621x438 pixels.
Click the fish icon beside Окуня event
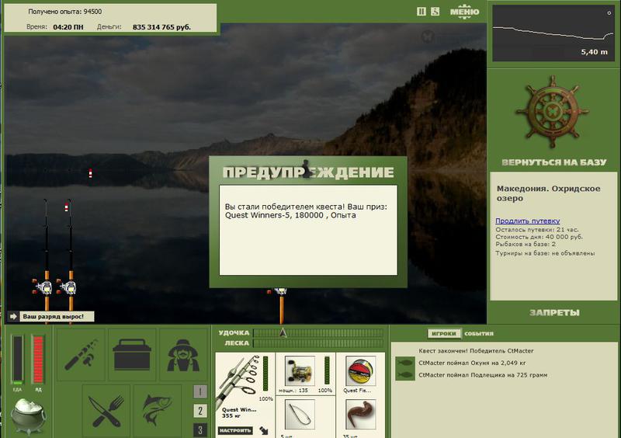(404, 363)
